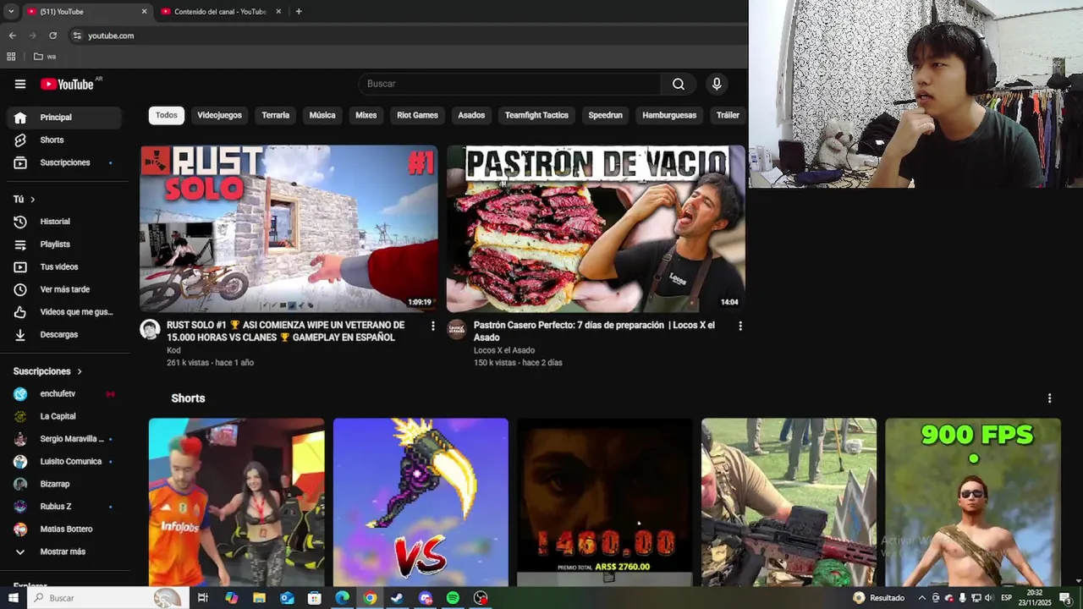
Task: Open Descargas in the sidebar
Action: pos(63,334)
